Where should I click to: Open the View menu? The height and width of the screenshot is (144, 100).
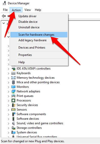coord(28,10)
